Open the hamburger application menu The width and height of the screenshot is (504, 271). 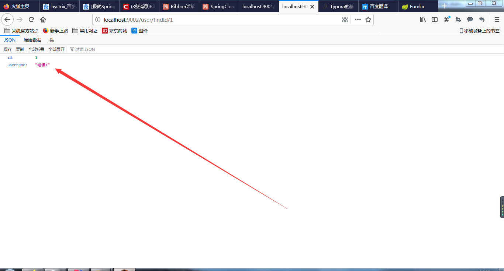tap(497, 20)
